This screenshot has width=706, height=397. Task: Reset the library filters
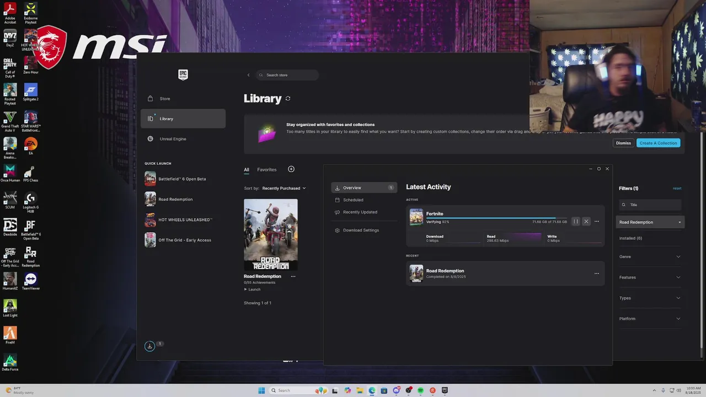[x=677, y=189]
